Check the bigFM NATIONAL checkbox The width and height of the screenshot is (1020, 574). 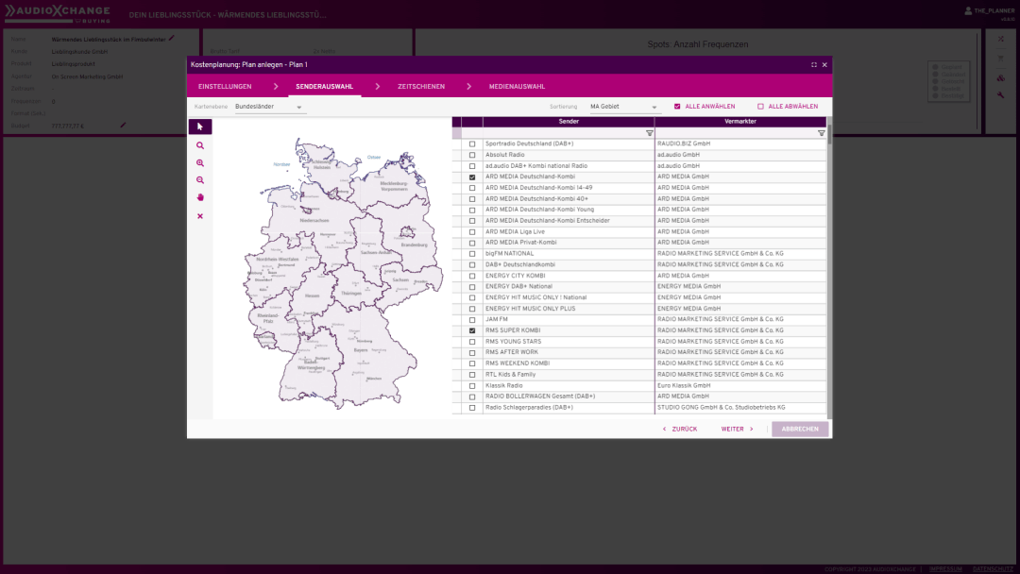click(x=472, y=254)
